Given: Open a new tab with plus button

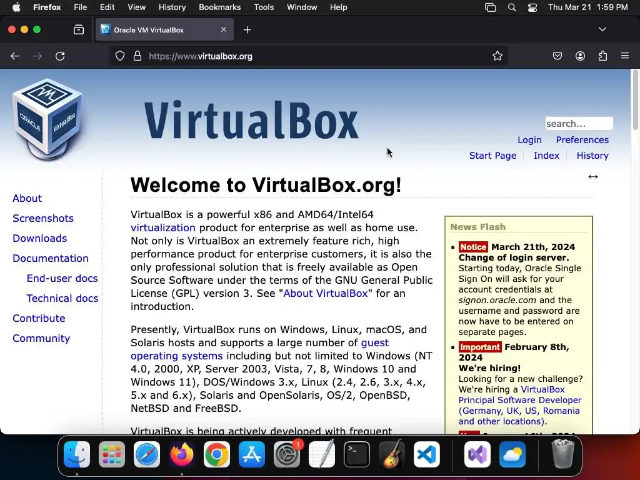Looking at the screenshot, I should point(247,30).
